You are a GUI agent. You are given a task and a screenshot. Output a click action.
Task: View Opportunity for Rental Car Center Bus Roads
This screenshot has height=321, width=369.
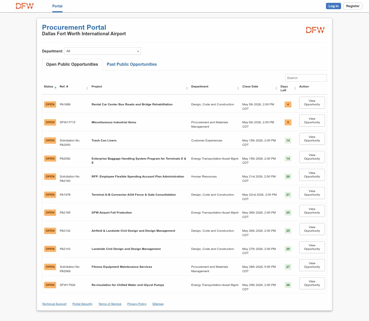point(312,103)
